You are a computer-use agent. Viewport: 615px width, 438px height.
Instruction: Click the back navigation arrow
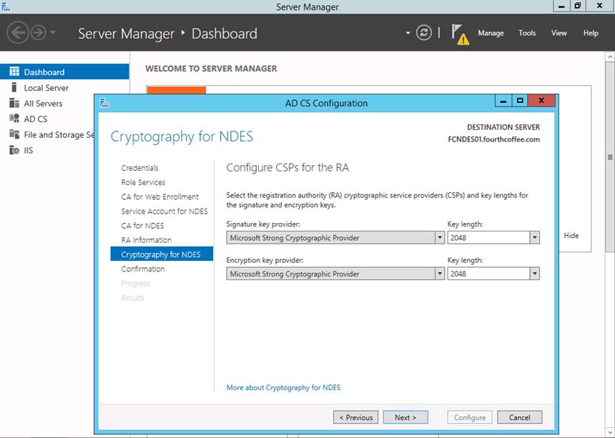(17, 33)
